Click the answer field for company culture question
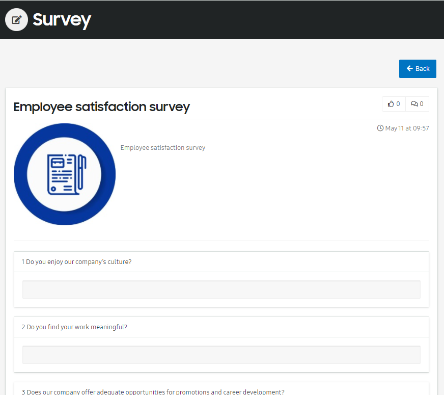Viewport: 444px width, 395px height. point(221,289)
